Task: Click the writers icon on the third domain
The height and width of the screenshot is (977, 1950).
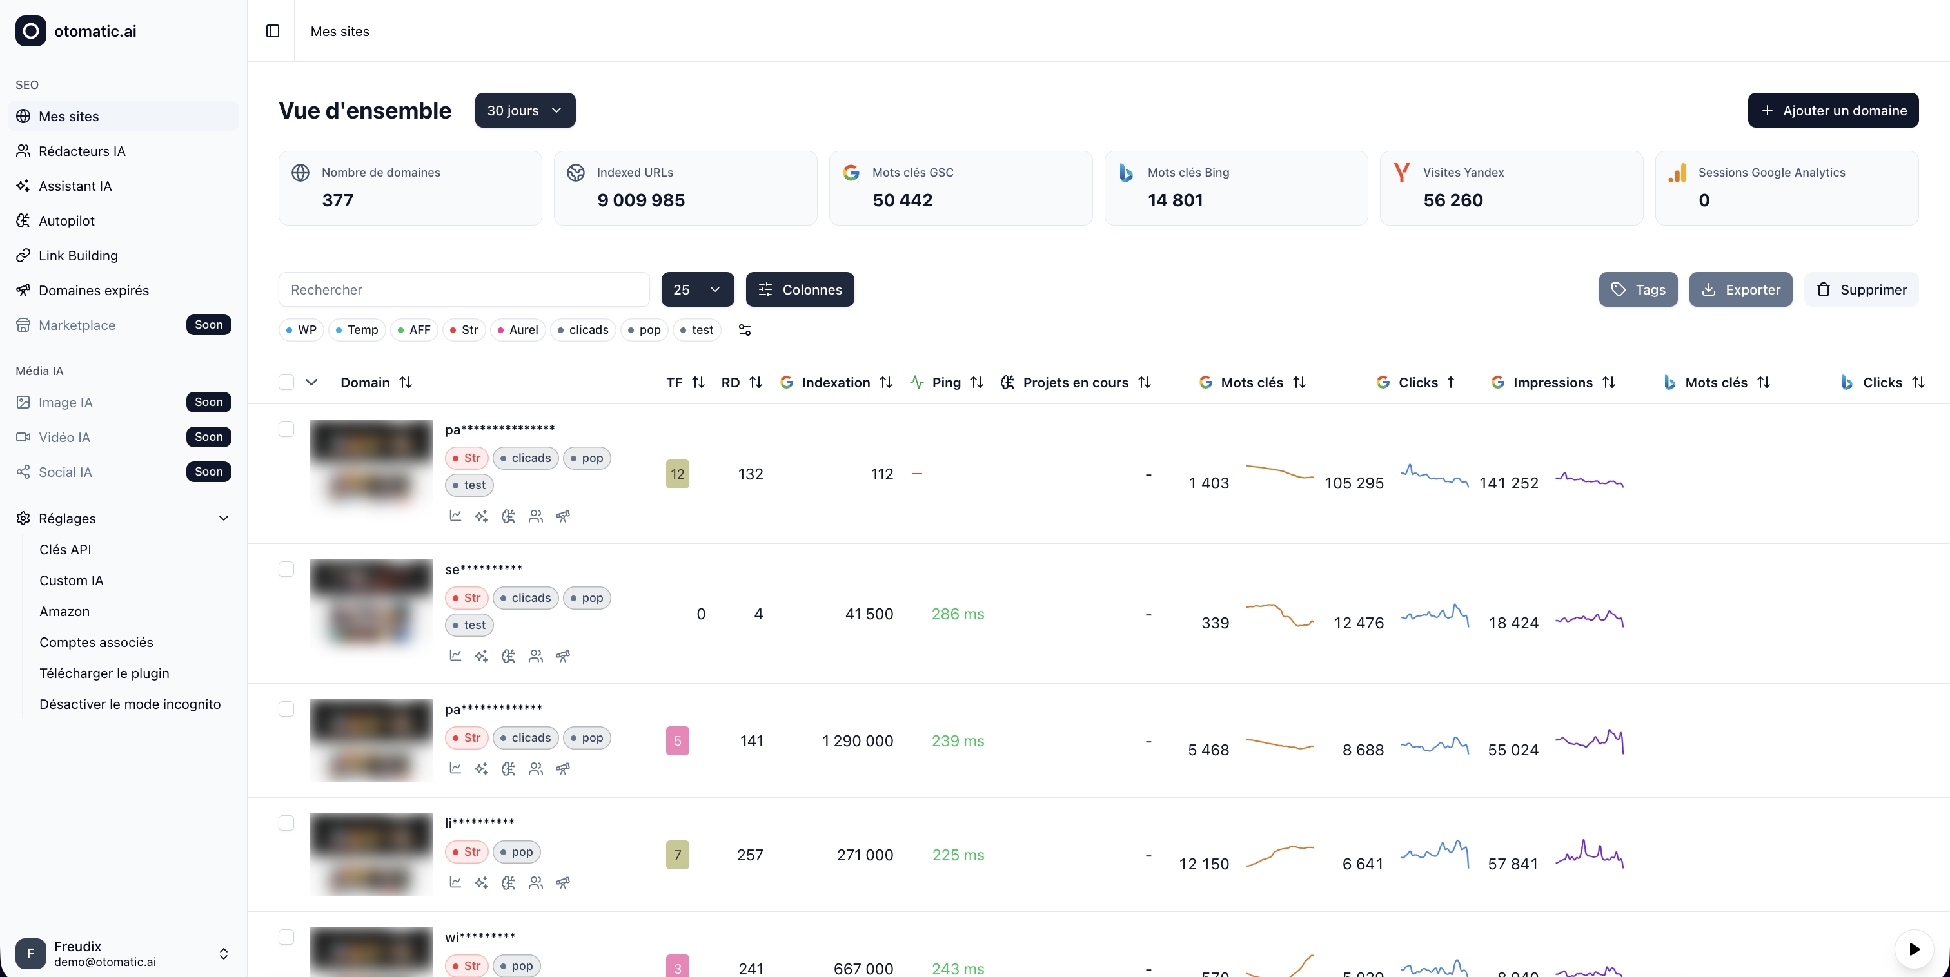Action: pos(536,769)
